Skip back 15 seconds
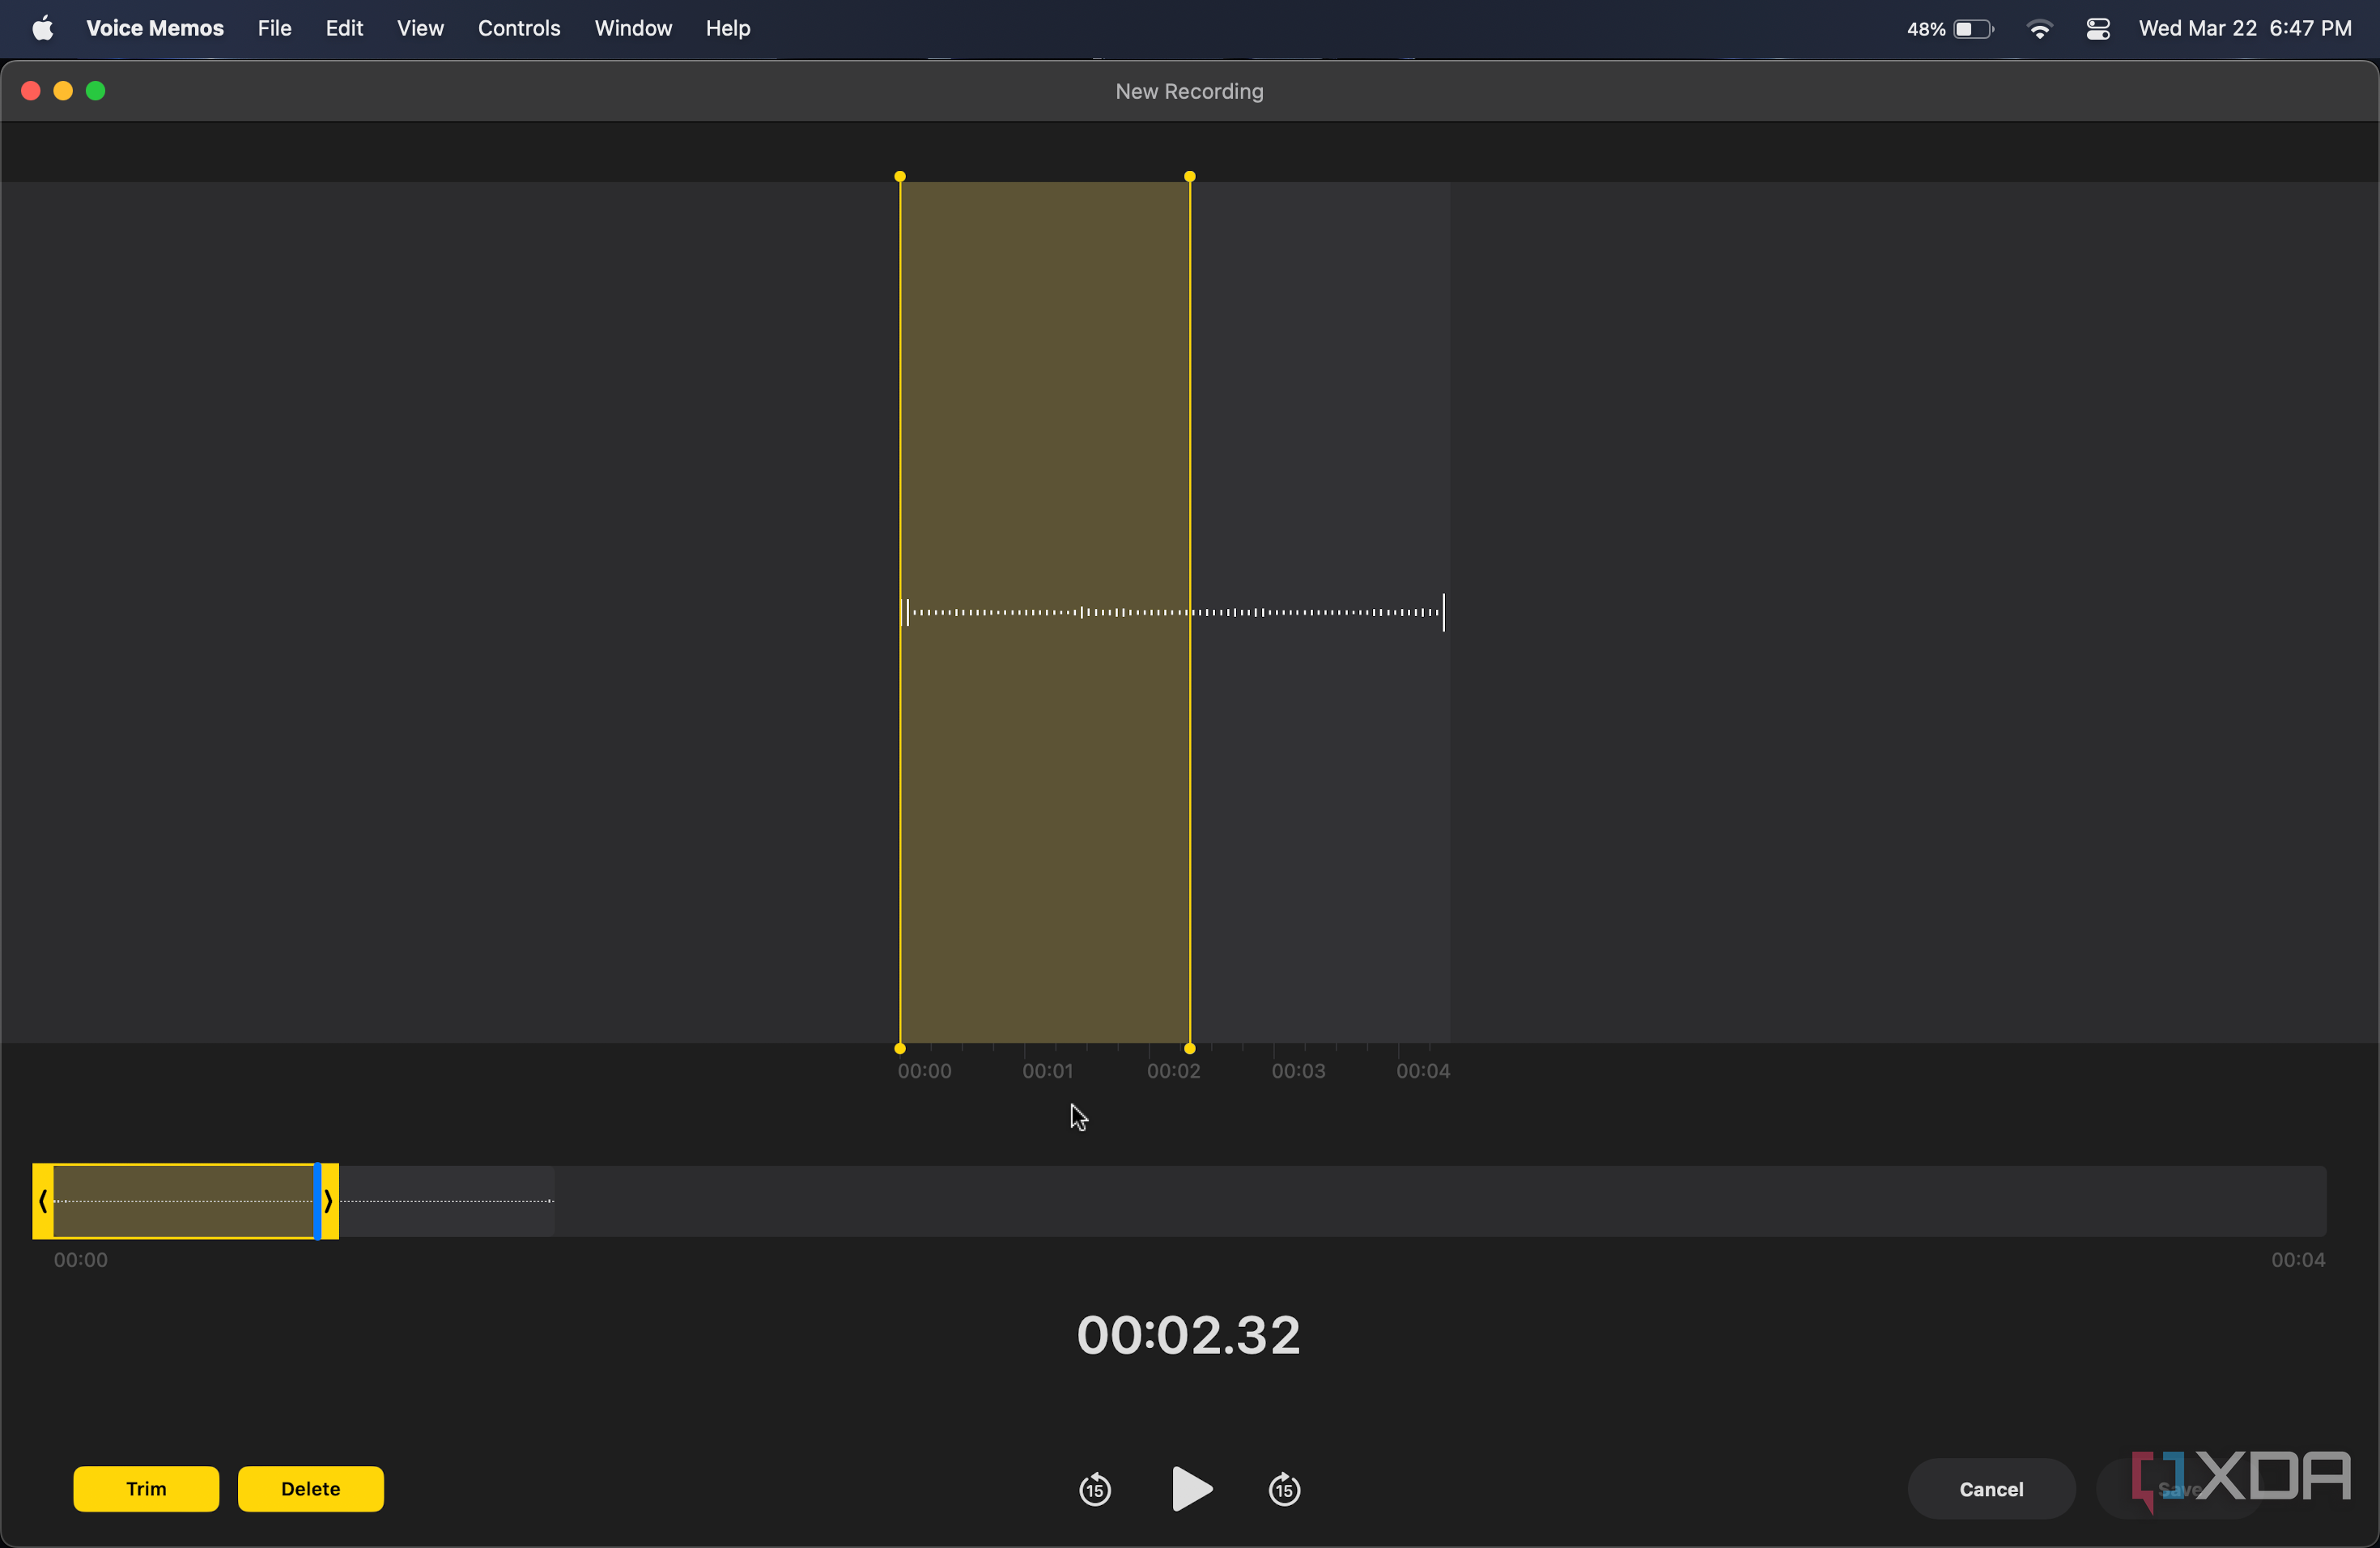Image resolution: width=2380 pixels, height=1548 pixels. (1095, 1489)
